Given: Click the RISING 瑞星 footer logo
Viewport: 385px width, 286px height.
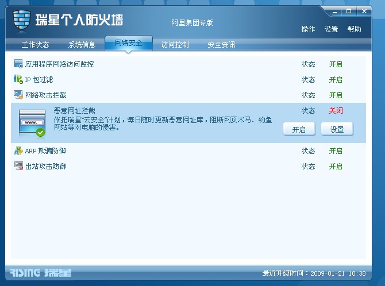Looking at the screenshot, I should (41, 272).
